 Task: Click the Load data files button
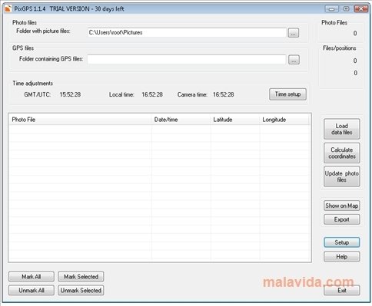(x=342, y=129)
